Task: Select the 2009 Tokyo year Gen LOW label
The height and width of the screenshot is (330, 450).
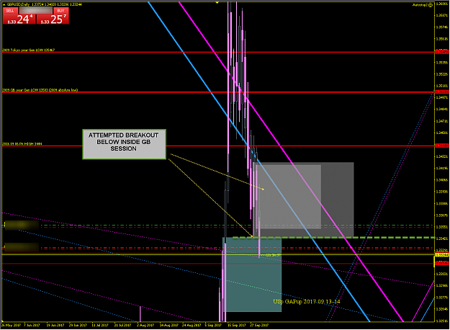Action: click(x=28, y=50)
